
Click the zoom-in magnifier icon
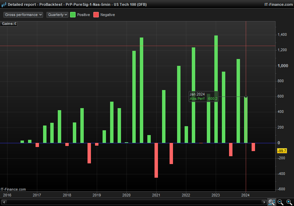pyautogui.click(x=289, y=202)
